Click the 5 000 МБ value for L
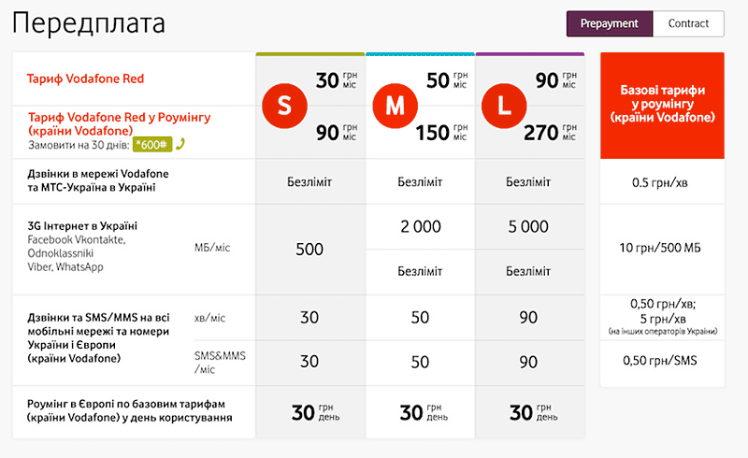748x458 pixels. tap(528, 226)
